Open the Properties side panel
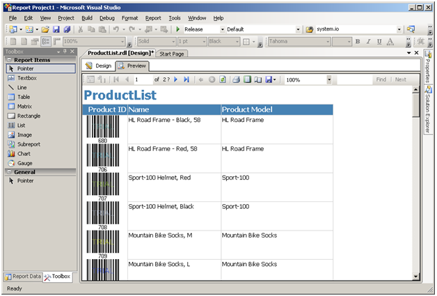Image resolution: width=437 pixels, height=296 pixels. [x=428, y=67]
